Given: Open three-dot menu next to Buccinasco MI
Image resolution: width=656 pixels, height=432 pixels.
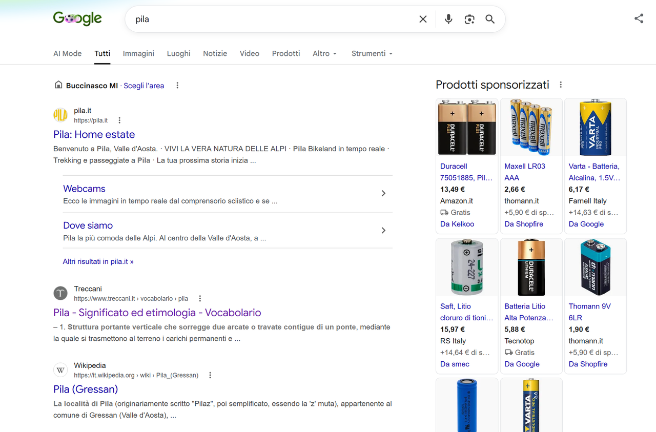Looking at the screenshot, I should 177,86.
